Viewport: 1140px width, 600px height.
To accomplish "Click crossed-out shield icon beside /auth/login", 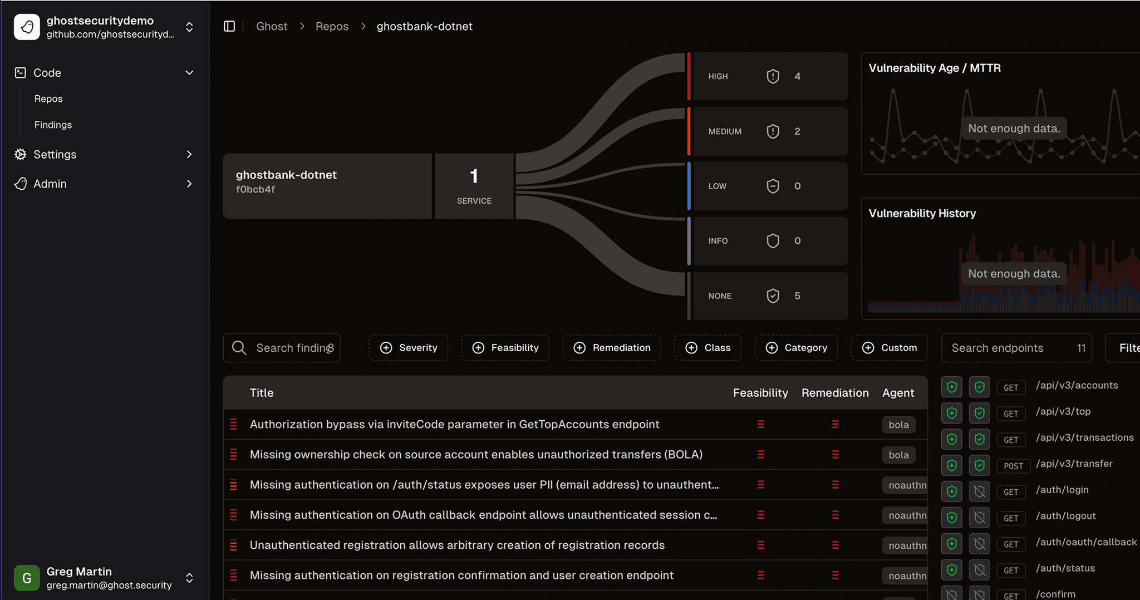I will click(979, 491).
